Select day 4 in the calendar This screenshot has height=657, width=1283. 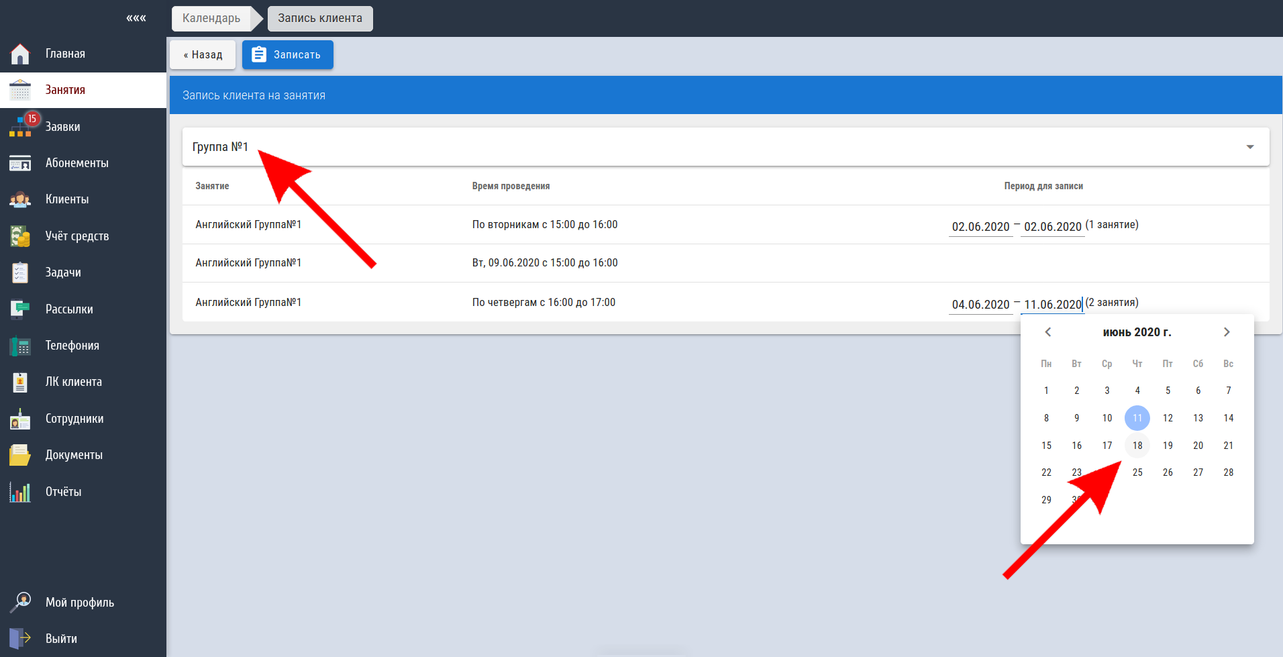tap(1137, 391)
